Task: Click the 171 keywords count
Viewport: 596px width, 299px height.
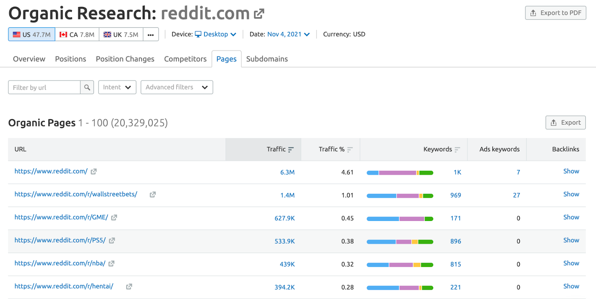Action: pyautogui.click(x=456, y=218)
